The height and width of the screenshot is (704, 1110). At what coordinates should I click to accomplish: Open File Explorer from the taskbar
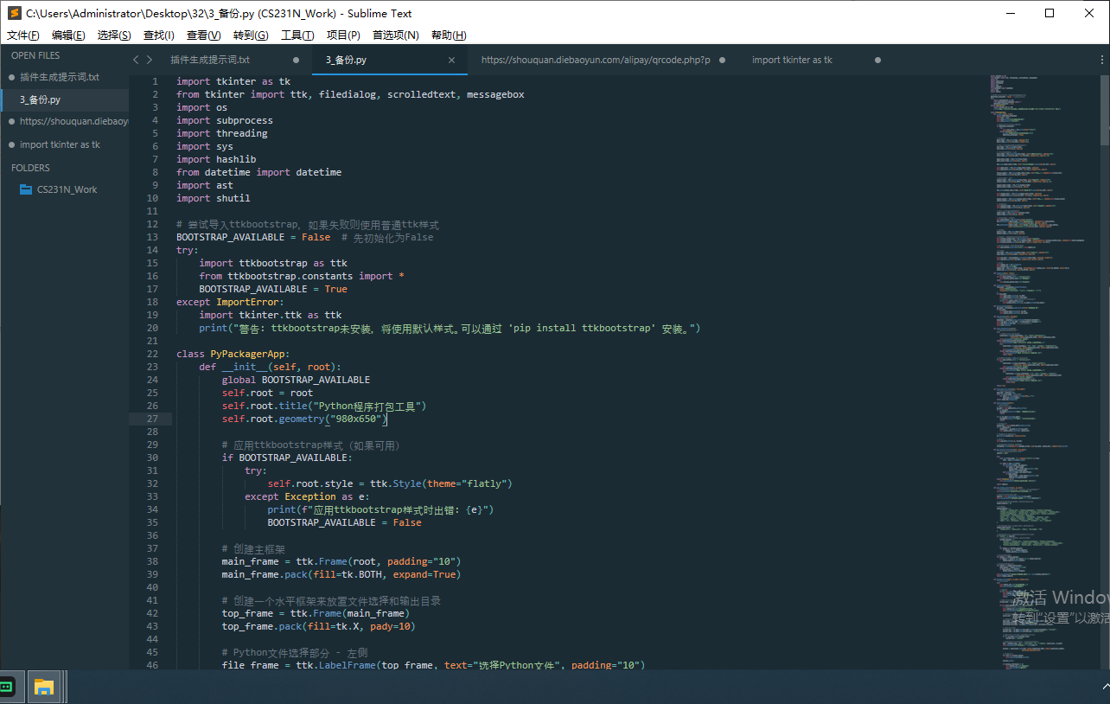click(44, 687)
